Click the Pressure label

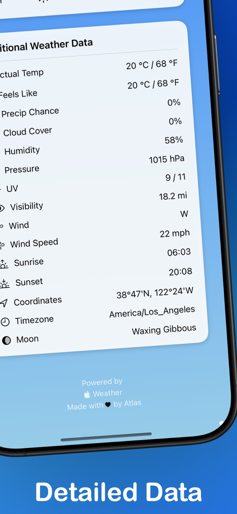[22, 170]
